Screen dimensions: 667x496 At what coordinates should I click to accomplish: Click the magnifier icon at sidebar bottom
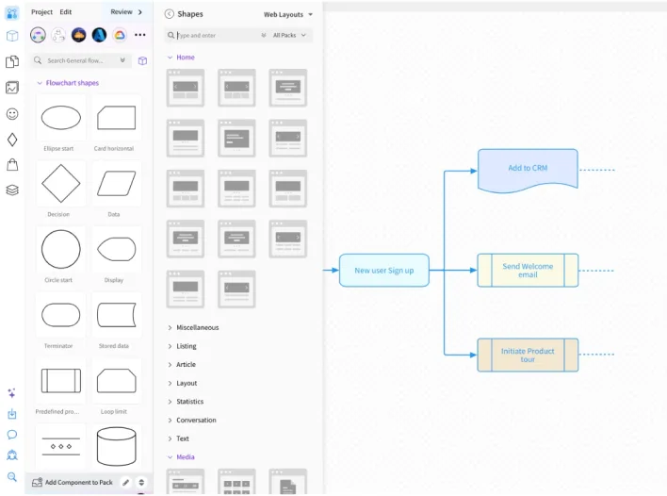[x=12, y=476]
